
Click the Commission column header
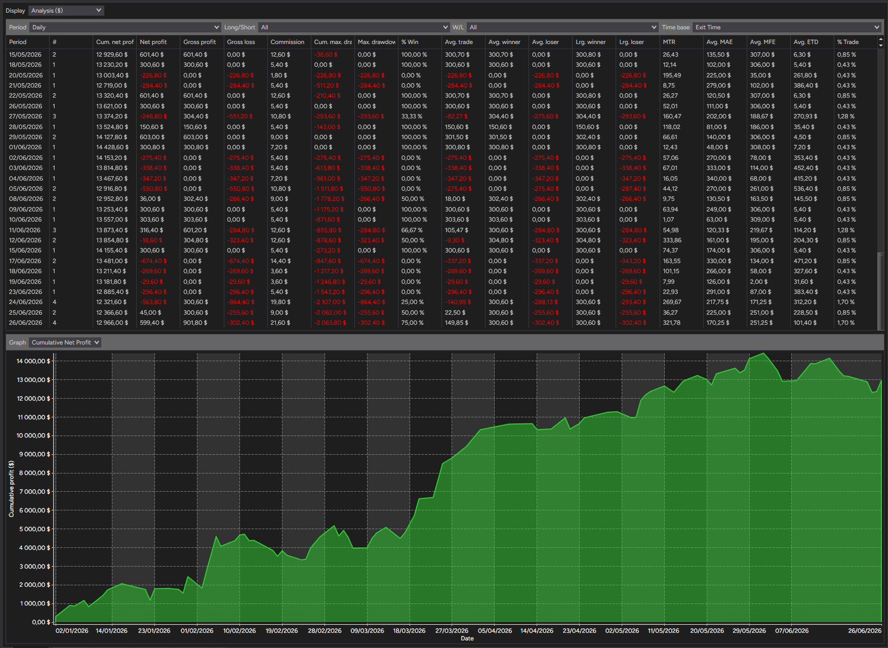(289, 42)
